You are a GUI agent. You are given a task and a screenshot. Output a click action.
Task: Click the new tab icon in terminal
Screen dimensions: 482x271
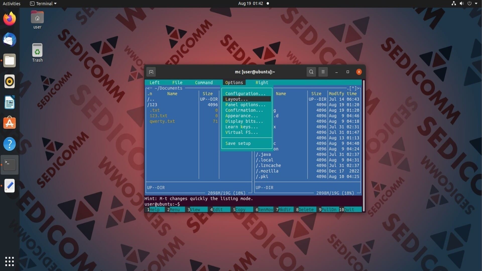pos(151,72)
